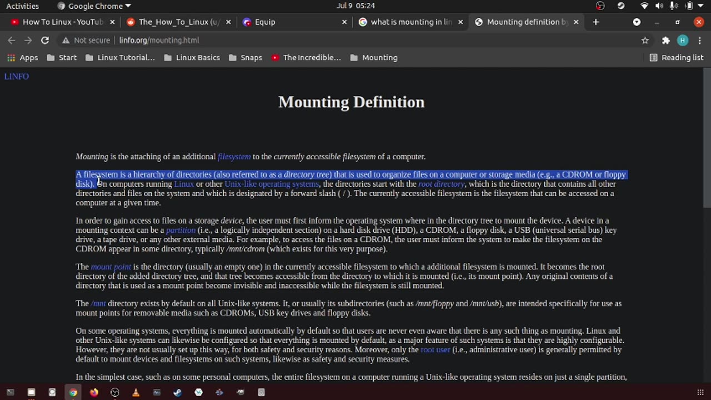711x400 pixels.
Task: Open the Linux Tutorial bookmarks folder
Action: (120, 57)
